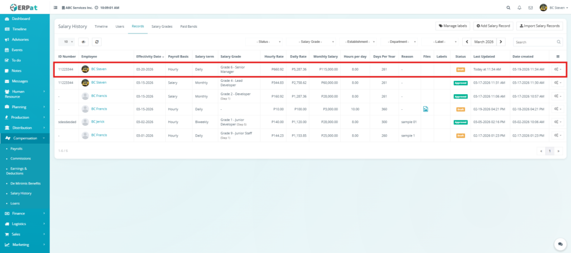Go to next month arrow

coord(501,42)
